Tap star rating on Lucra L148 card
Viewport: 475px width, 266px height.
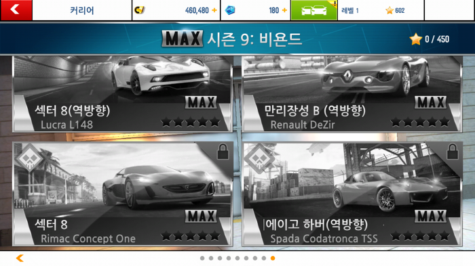[190, 123]
